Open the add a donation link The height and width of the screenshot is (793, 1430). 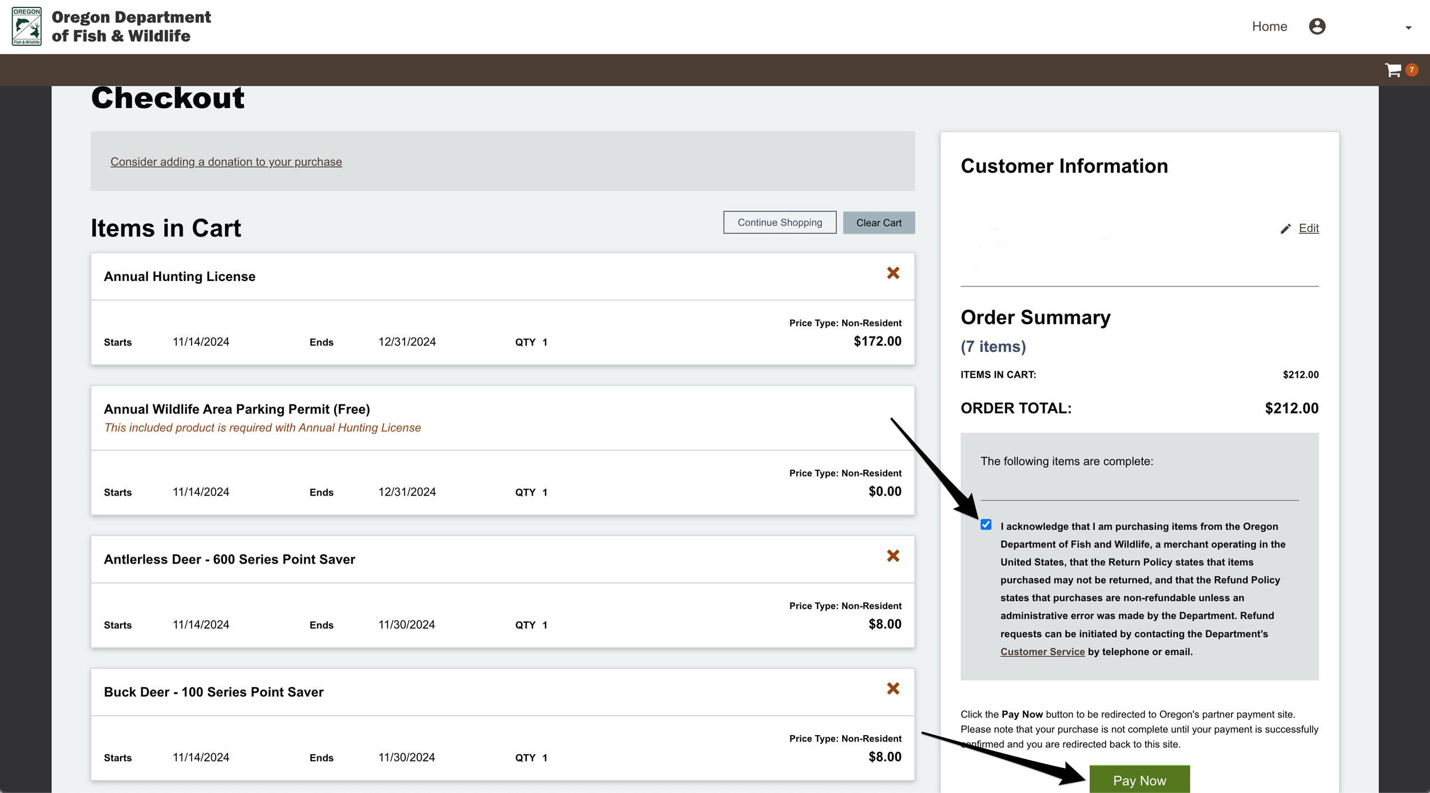(x=226, y=162)
